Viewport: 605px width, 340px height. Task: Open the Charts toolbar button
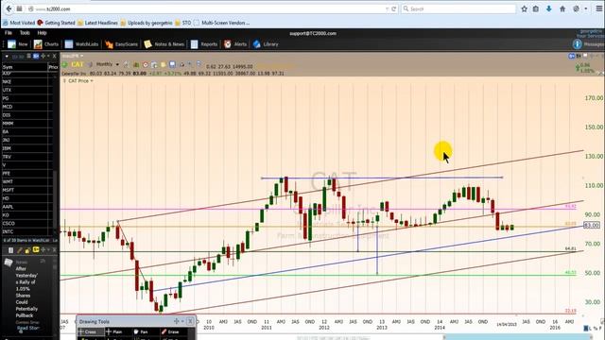[x=46, y=44]
